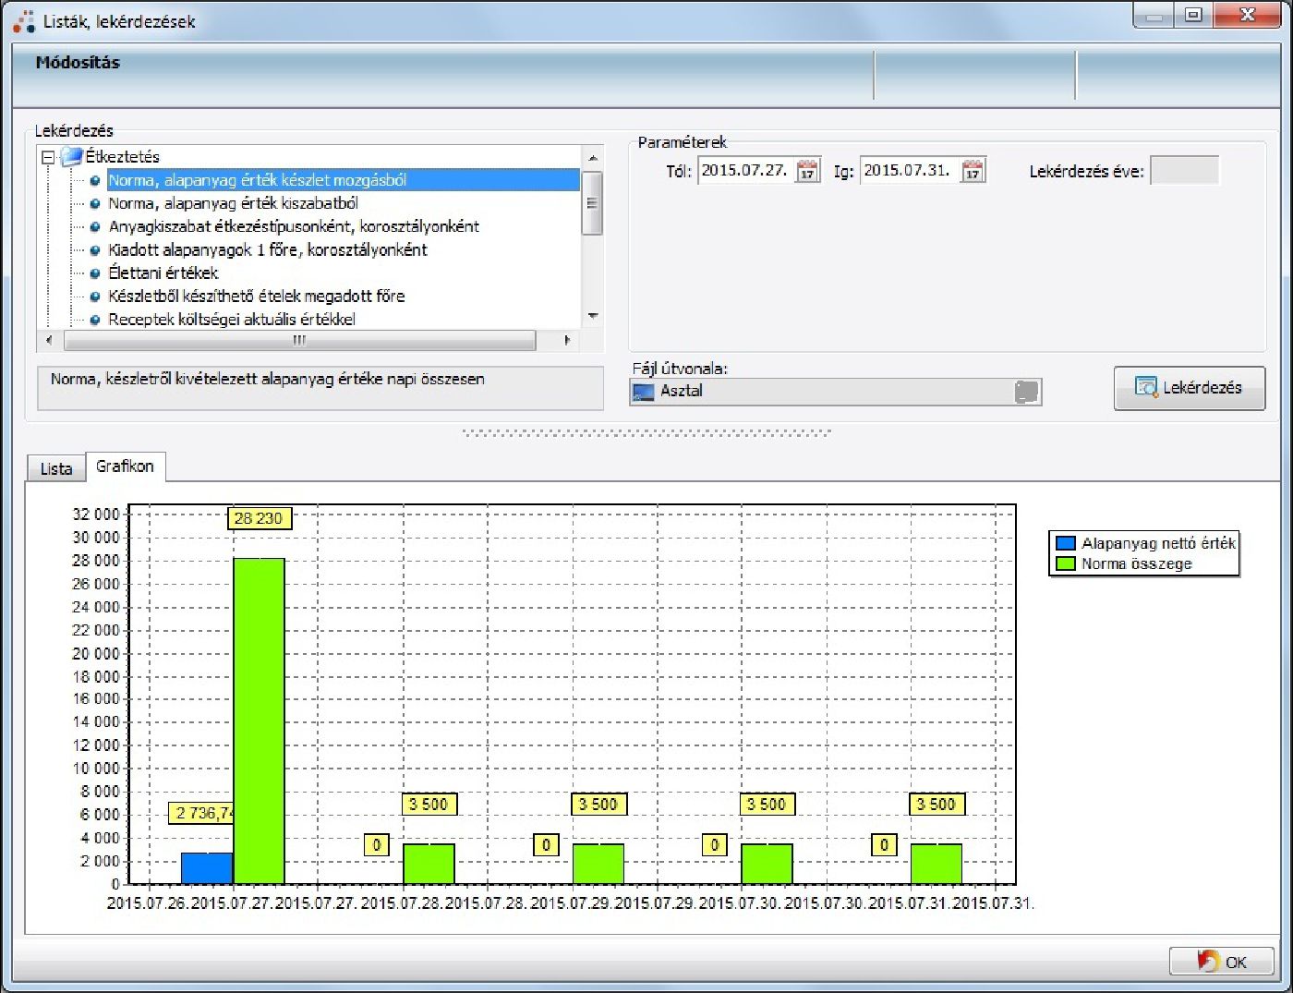Viewport: 1293px width, 993px height.
Task: Select Norma, alapanyag érték kiszabatból item
Action: (233, 203)
